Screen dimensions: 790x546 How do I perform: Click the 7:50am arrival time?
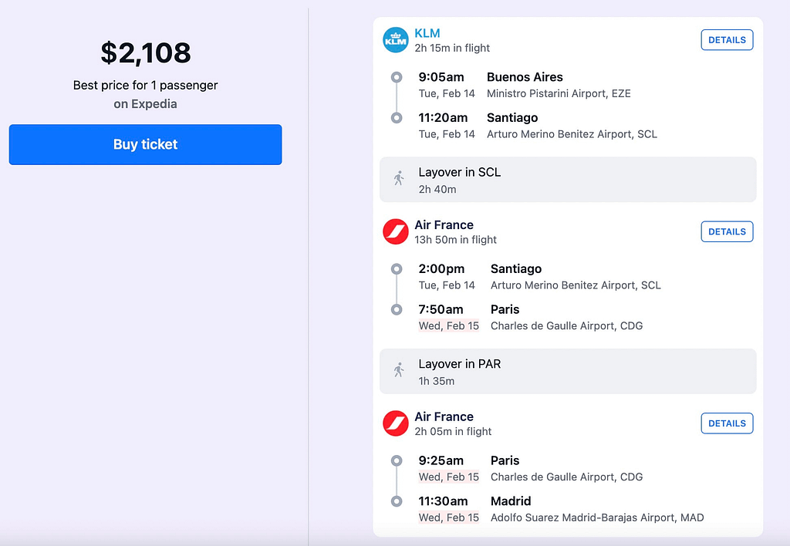441,310
